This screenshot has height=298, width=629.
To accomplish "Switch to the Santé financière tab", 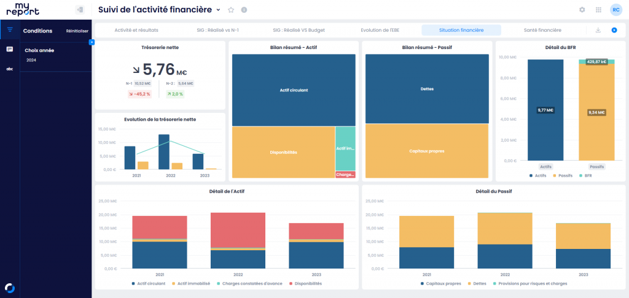I will pyautogui.click(x=542, y=30).
